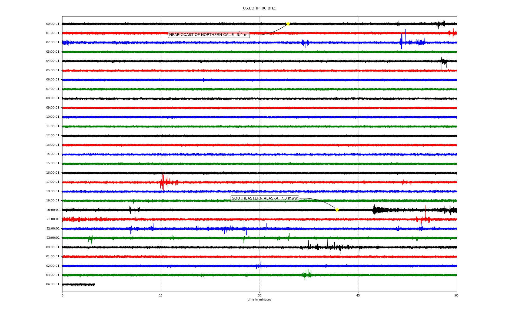Click the last 04:00:01 row time label
Image resolution: width=519 pixels, height=324 pixels.
[x=53, y=284]
